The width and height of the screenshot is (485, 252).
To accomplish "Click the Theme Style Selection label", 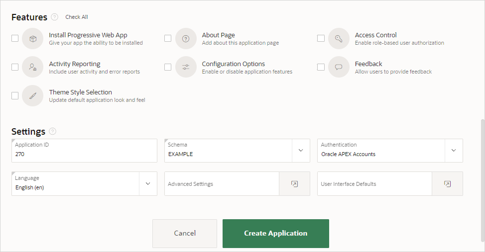I will [81, 92].
